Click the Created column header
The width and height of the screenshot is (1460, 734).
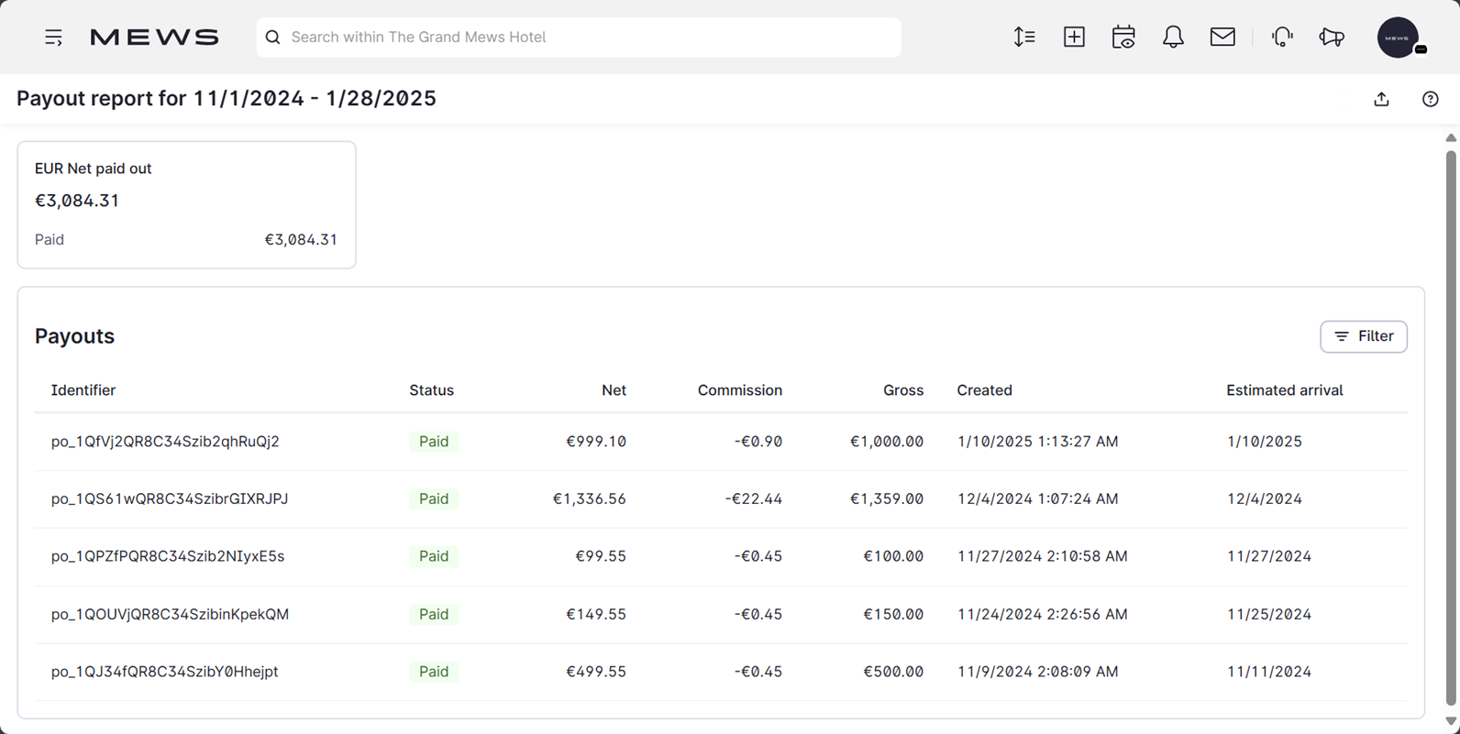tap(984, 390)
